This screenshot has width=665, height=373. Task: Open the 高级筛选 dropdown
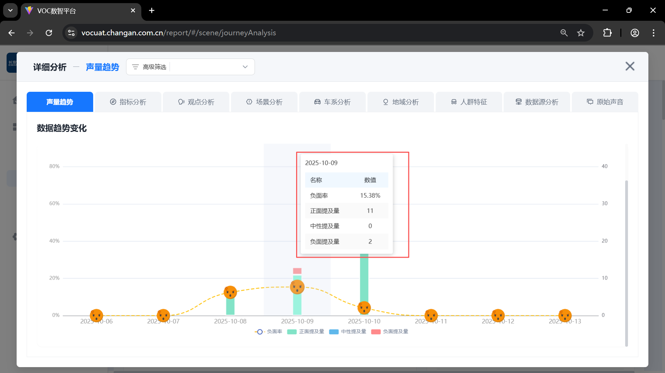[190, 67]
